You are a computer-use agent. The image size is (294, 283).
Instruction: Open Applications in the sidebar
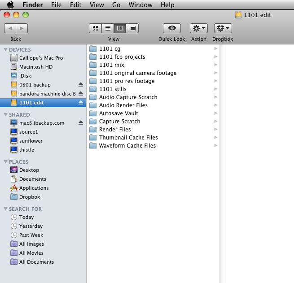(x=34, y=188)
